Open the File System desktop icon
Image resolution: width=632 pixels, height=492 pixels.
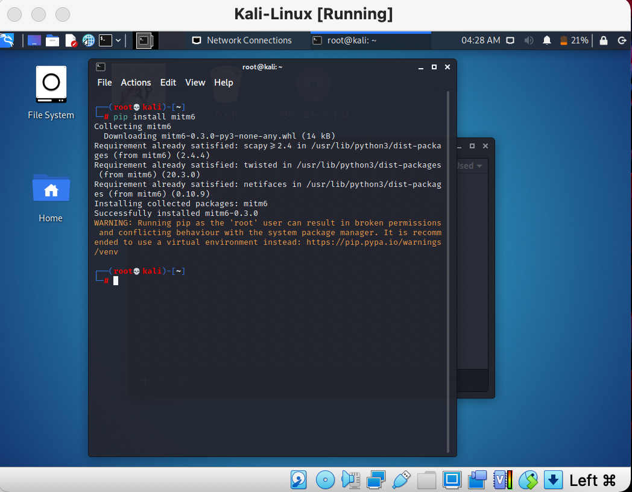coord(51,93)
